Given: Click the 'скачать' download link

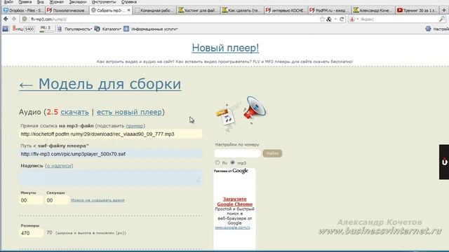Looking at the screenshot, I should [x=74, y=112].
